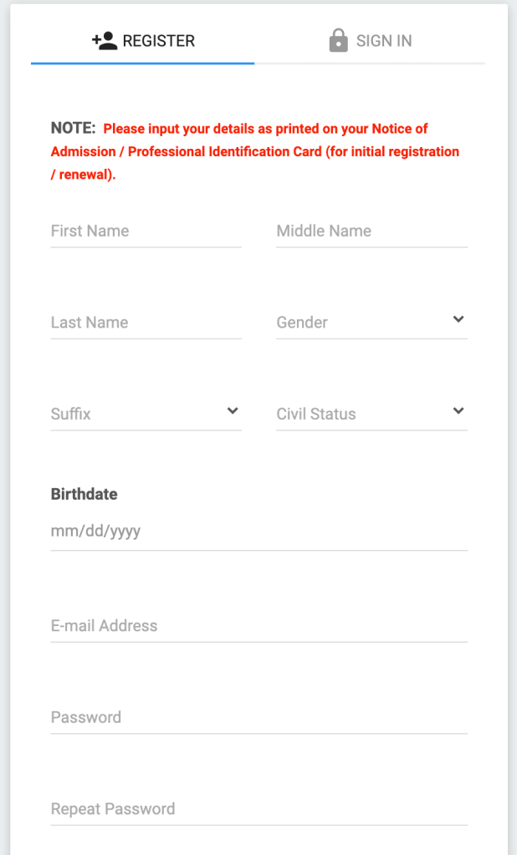
Task: Focus the Password input field
Action: click(x=258, y=718)
